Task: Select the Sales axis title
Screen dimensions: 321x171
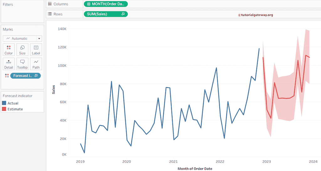Action: (54, 89)
